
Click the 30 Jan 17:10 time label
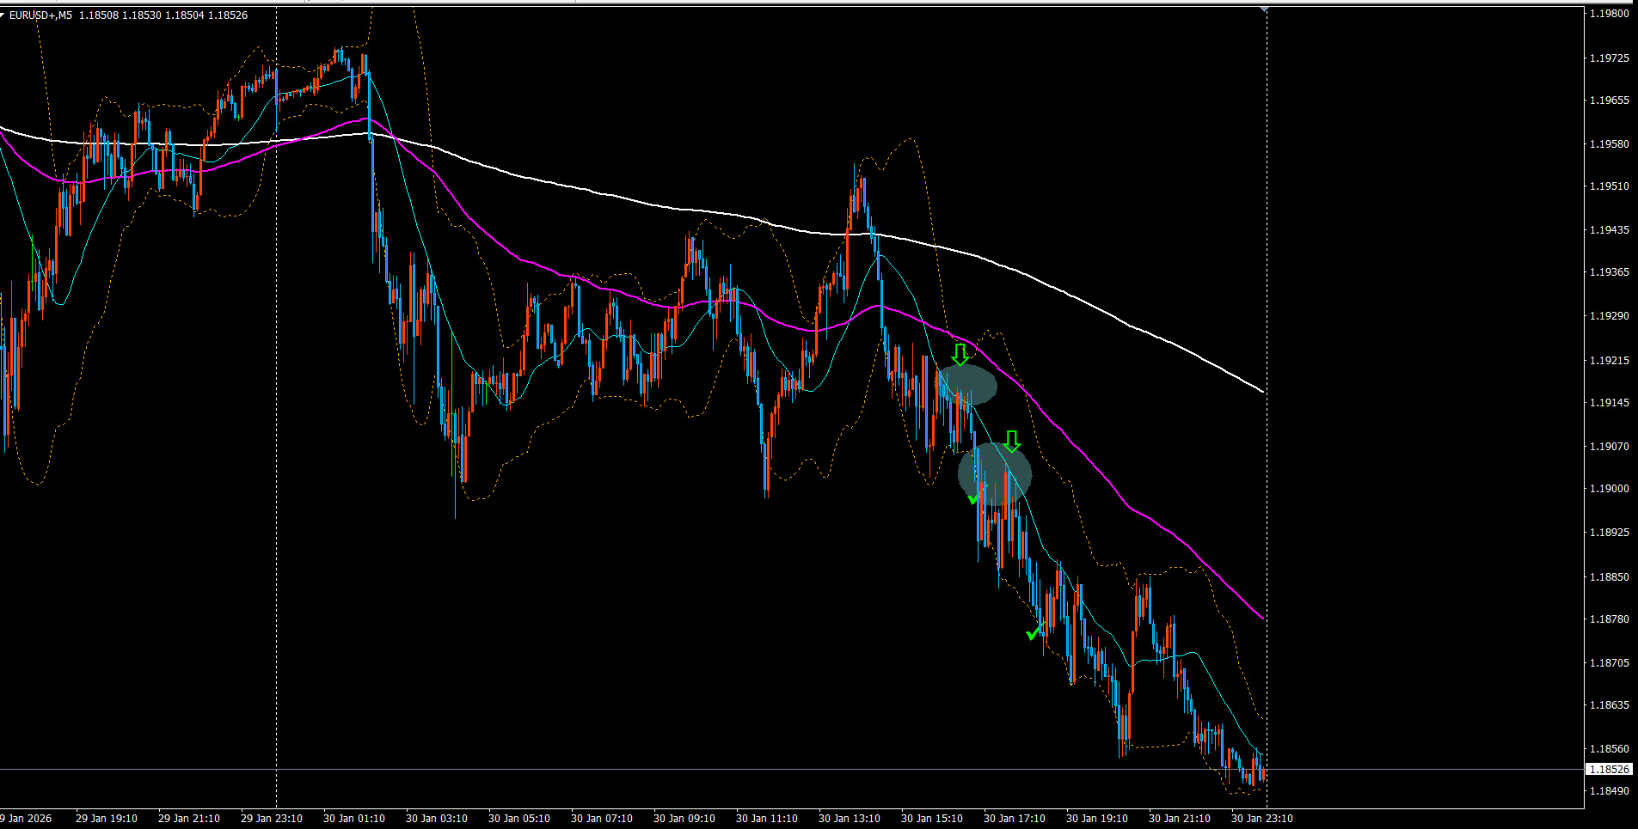click(x=1015, y=818)
